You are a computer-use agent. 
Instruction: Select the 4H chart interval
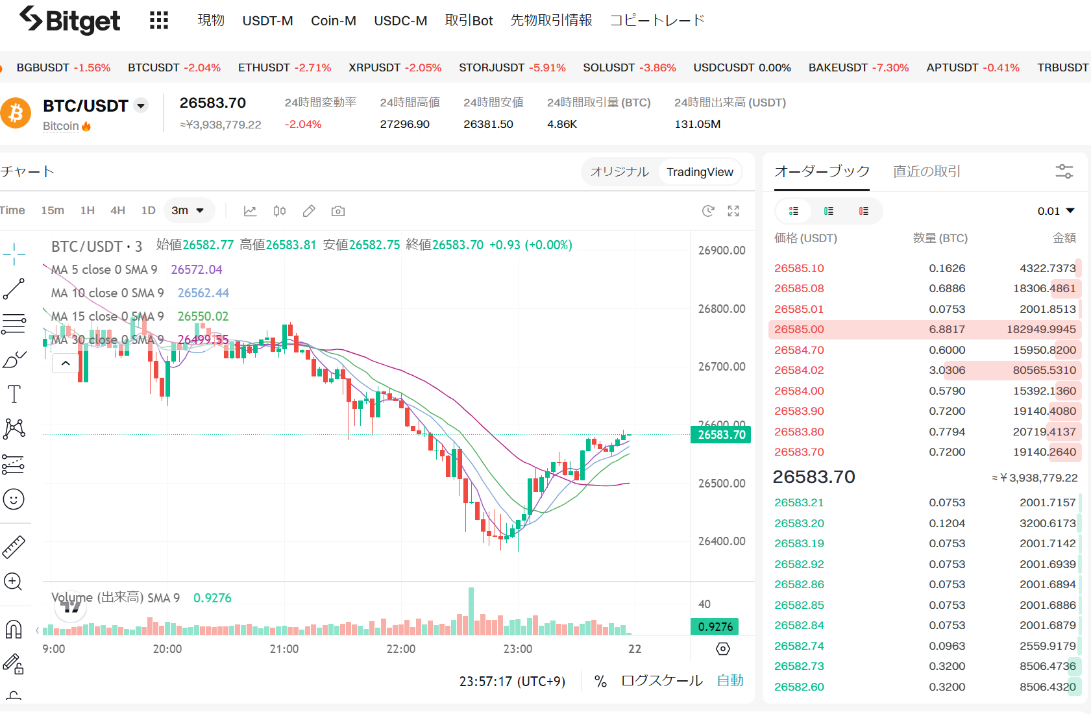tap(117, 210)
